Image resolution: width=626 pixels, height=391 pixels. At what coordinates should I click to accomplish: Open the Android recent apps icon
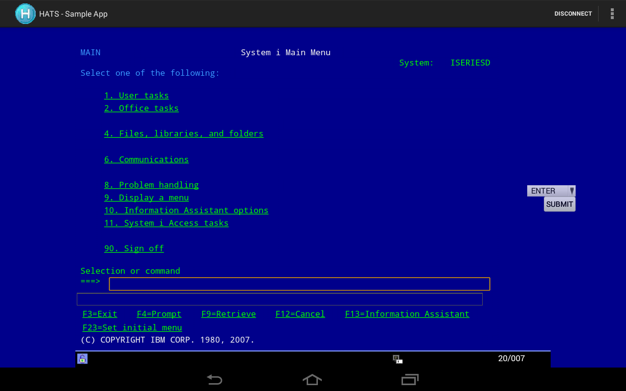point(410,379)
